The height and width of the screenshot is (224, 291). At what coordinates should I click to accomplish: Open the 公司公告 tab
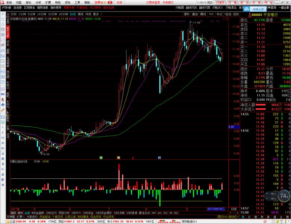[x=70, y=217]
